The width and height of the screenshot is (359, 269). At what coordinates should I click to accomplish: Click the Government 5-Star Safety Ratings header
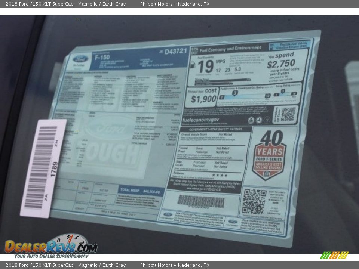pyautogui.click(x=215, y=129)
